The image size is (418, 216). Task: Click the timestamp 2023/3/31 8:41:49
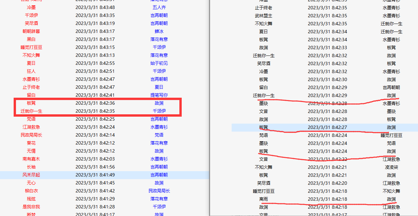click(95, 175)
